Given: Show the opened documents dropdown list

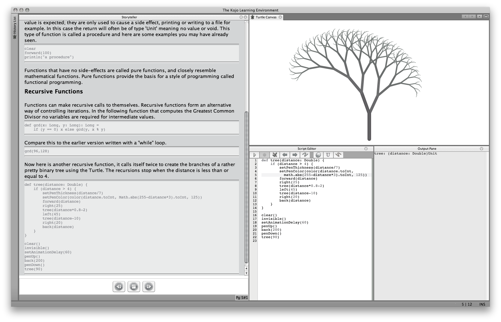Looking at the screenshot, I should click(480, 17).
